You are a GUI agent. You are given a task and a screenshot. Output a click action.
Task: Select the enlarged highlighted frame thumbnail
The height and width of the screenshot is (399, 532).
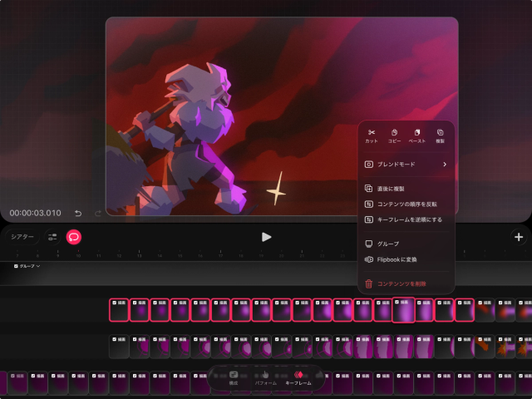(403, 310)
